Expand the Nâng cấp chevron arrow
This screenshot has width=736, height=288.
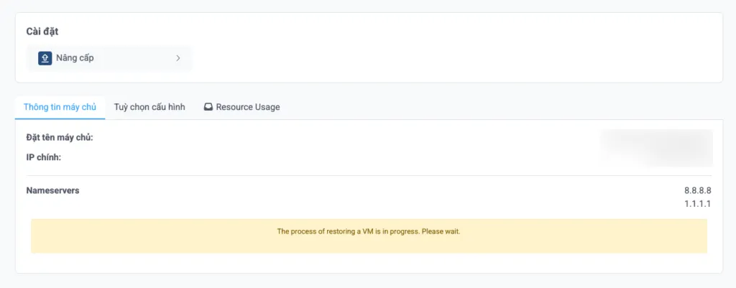click(178, 58)
